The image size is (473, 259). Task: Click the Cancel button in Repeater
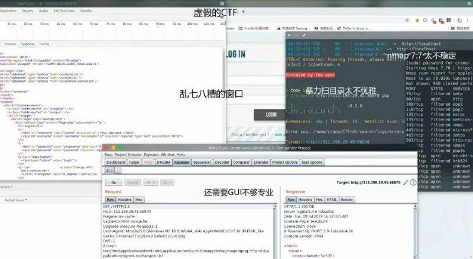(x=132, y=183)
